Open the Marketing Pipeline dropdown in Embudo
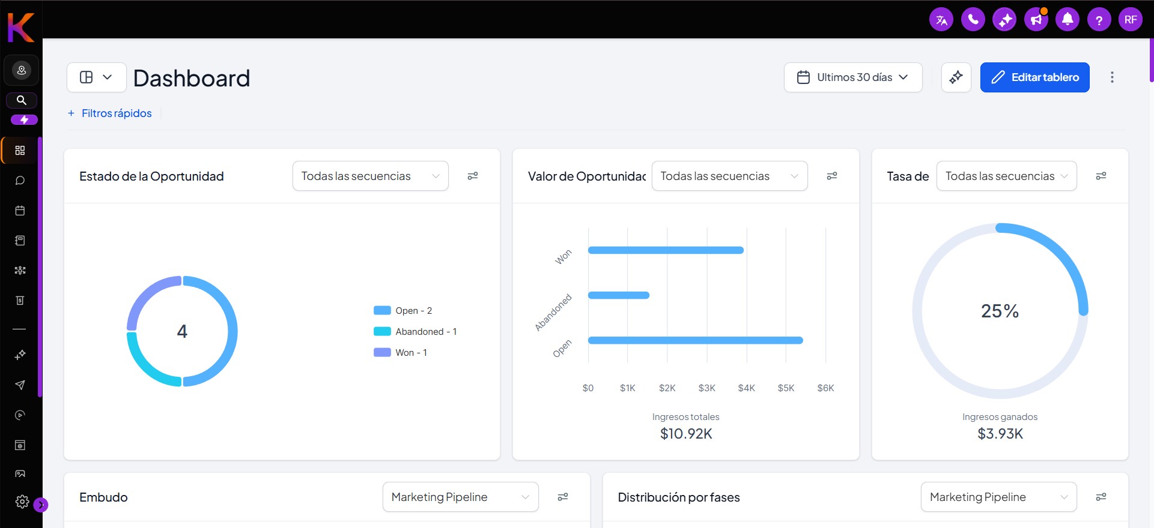Viewport: 1154px width, 528px height. [461, 497]
